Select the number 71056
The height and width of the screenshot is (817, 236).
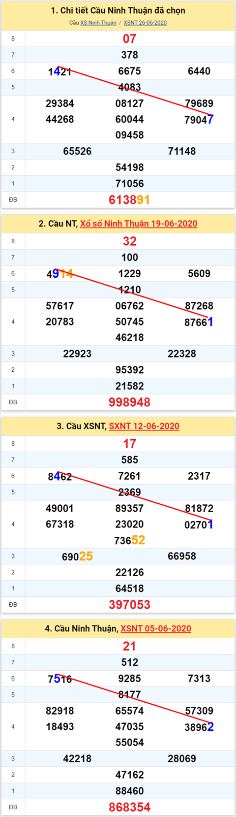[x=130, y=184]
